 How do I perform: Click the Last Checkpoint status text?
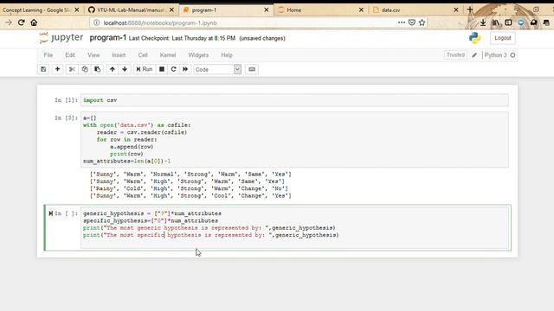[x=182, y=38]
